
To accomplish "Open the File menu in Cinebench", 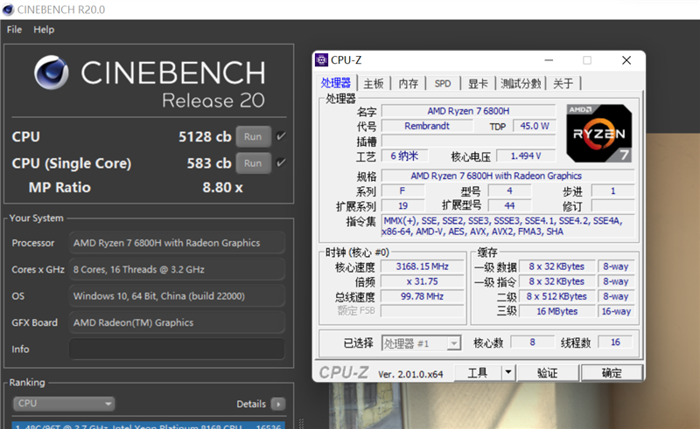I will point(14,30).
